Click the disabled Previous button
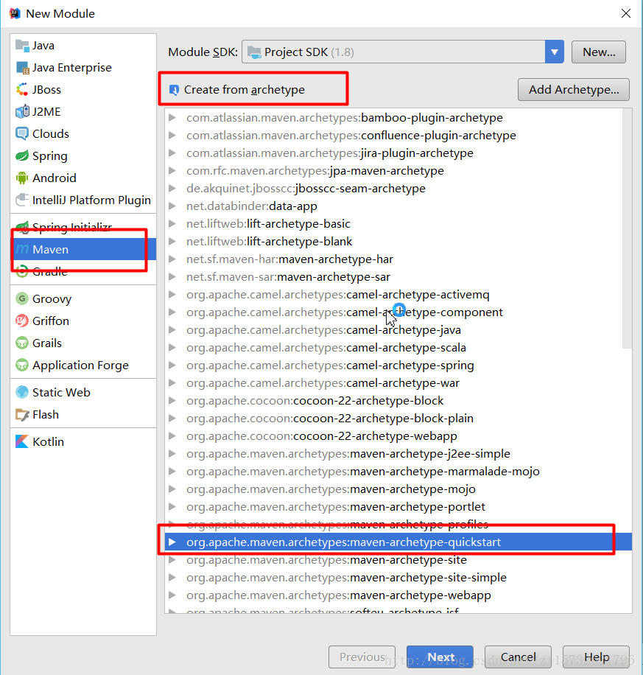The height and width of the screenshot is (675, 643). click(362, 657)
